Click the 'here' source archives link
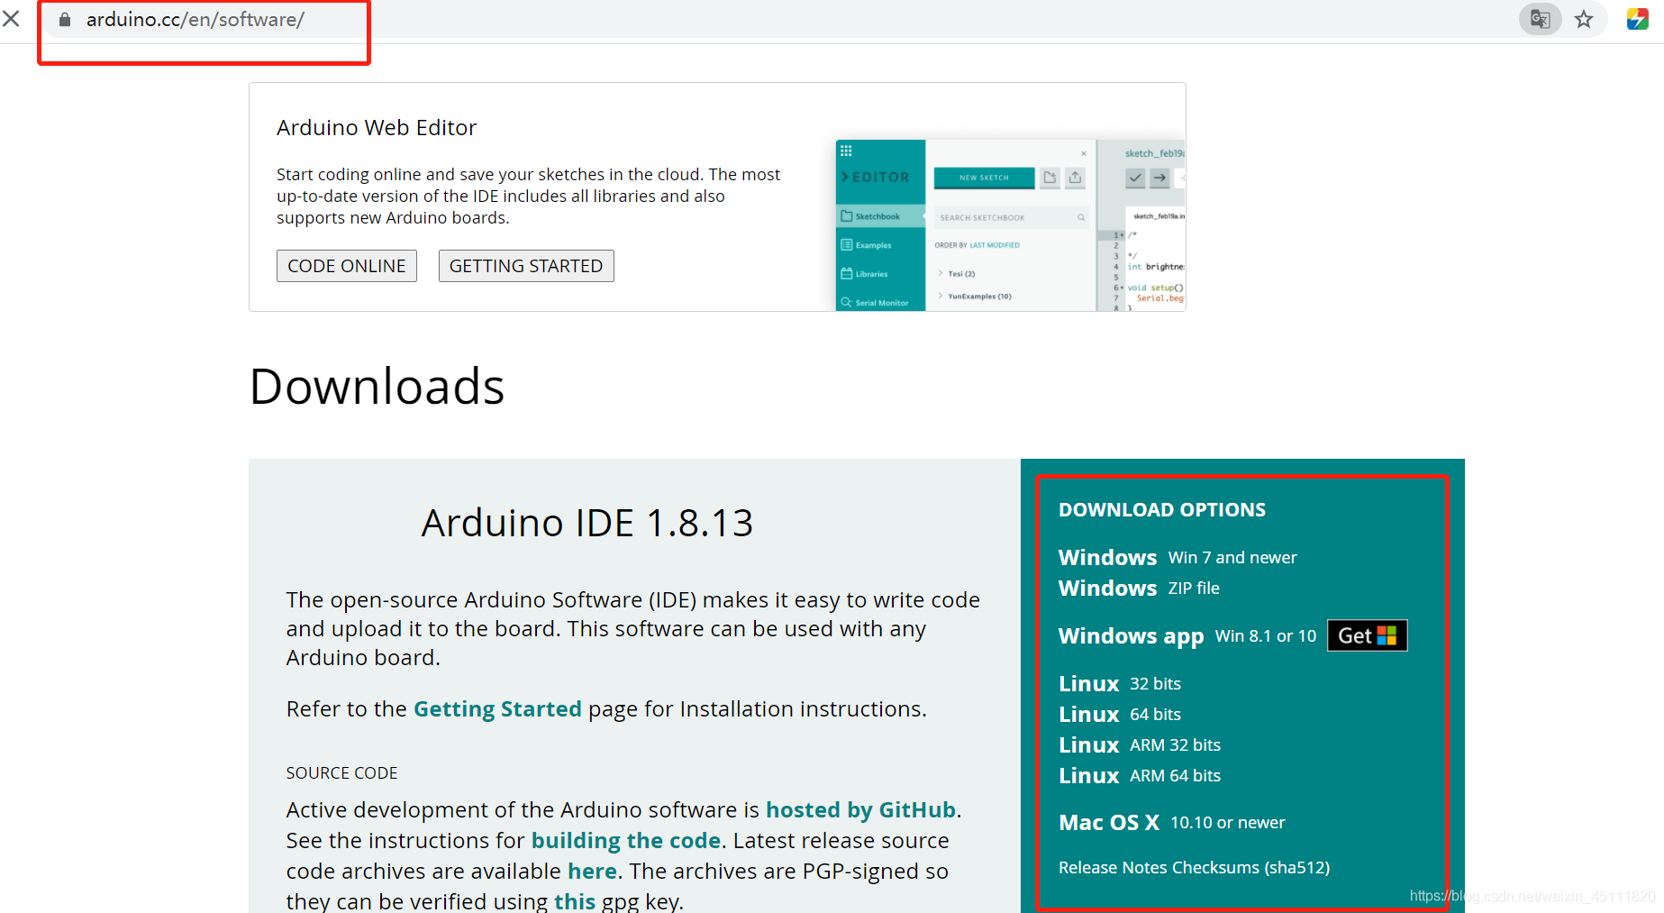 592,872
